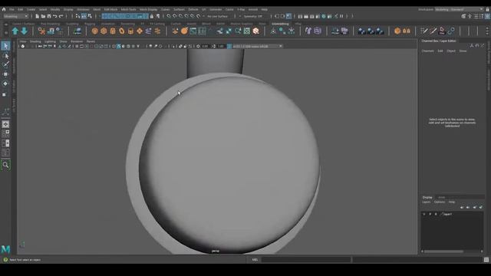The width and height of the screenshot is (491, 276).
Task: Open the Options menu in Layer Editor
Action: 440,202
